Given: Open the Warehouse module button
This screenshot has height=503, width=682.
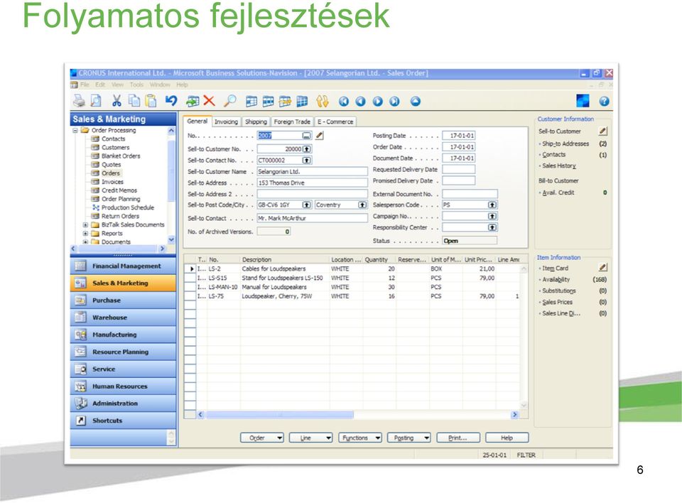Looking at the screenshot, I should pos(123,317).
